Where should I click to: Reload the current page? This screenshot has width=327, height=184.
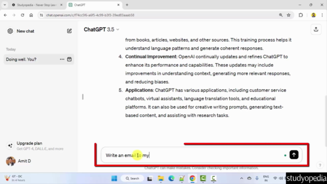coord(22,15)
